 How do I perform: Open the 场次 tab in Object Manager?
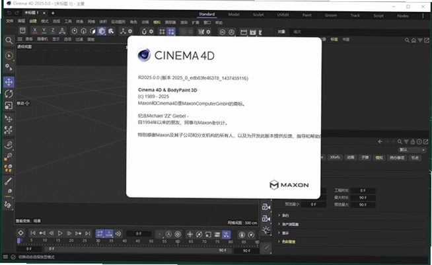297,32
